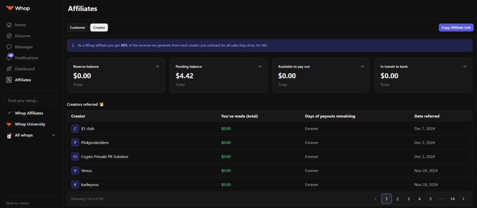477x208 pixels.
Task: Click the info icon in affiliate banner
Action: (x=73, y=45)
